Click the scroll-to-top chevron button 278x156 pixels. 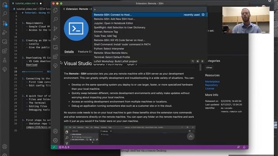pos(191,136)
